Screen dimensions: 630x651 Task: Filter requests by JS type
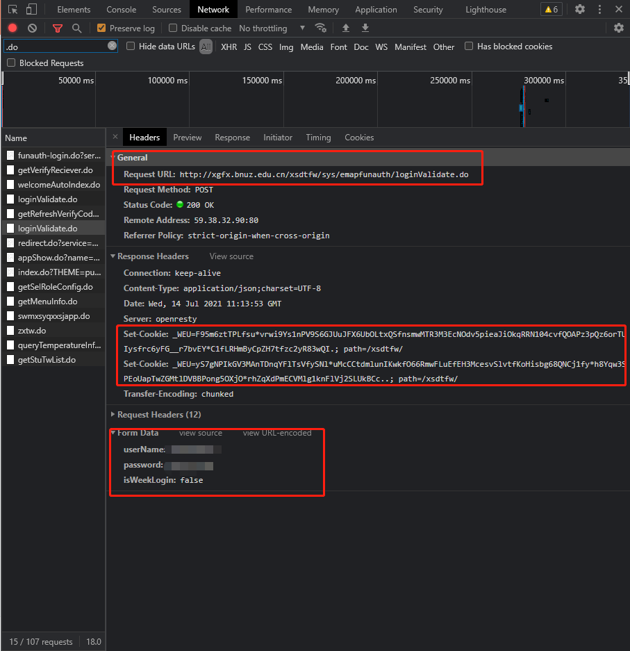tap(247, 47)
